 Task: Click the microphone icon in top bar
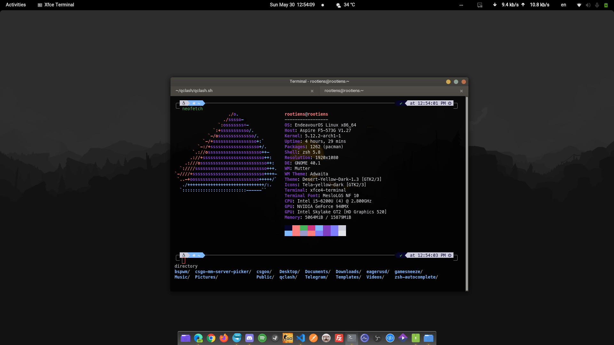click(597, 5)
